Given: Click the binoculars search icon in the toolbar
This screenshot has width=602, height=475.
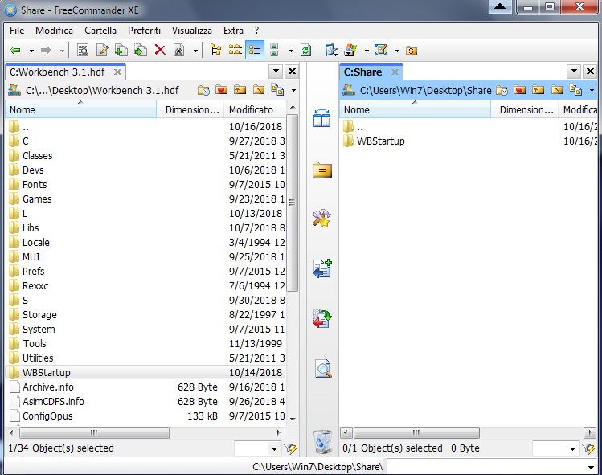Looking at the screenshot, I should coord(178,51).
